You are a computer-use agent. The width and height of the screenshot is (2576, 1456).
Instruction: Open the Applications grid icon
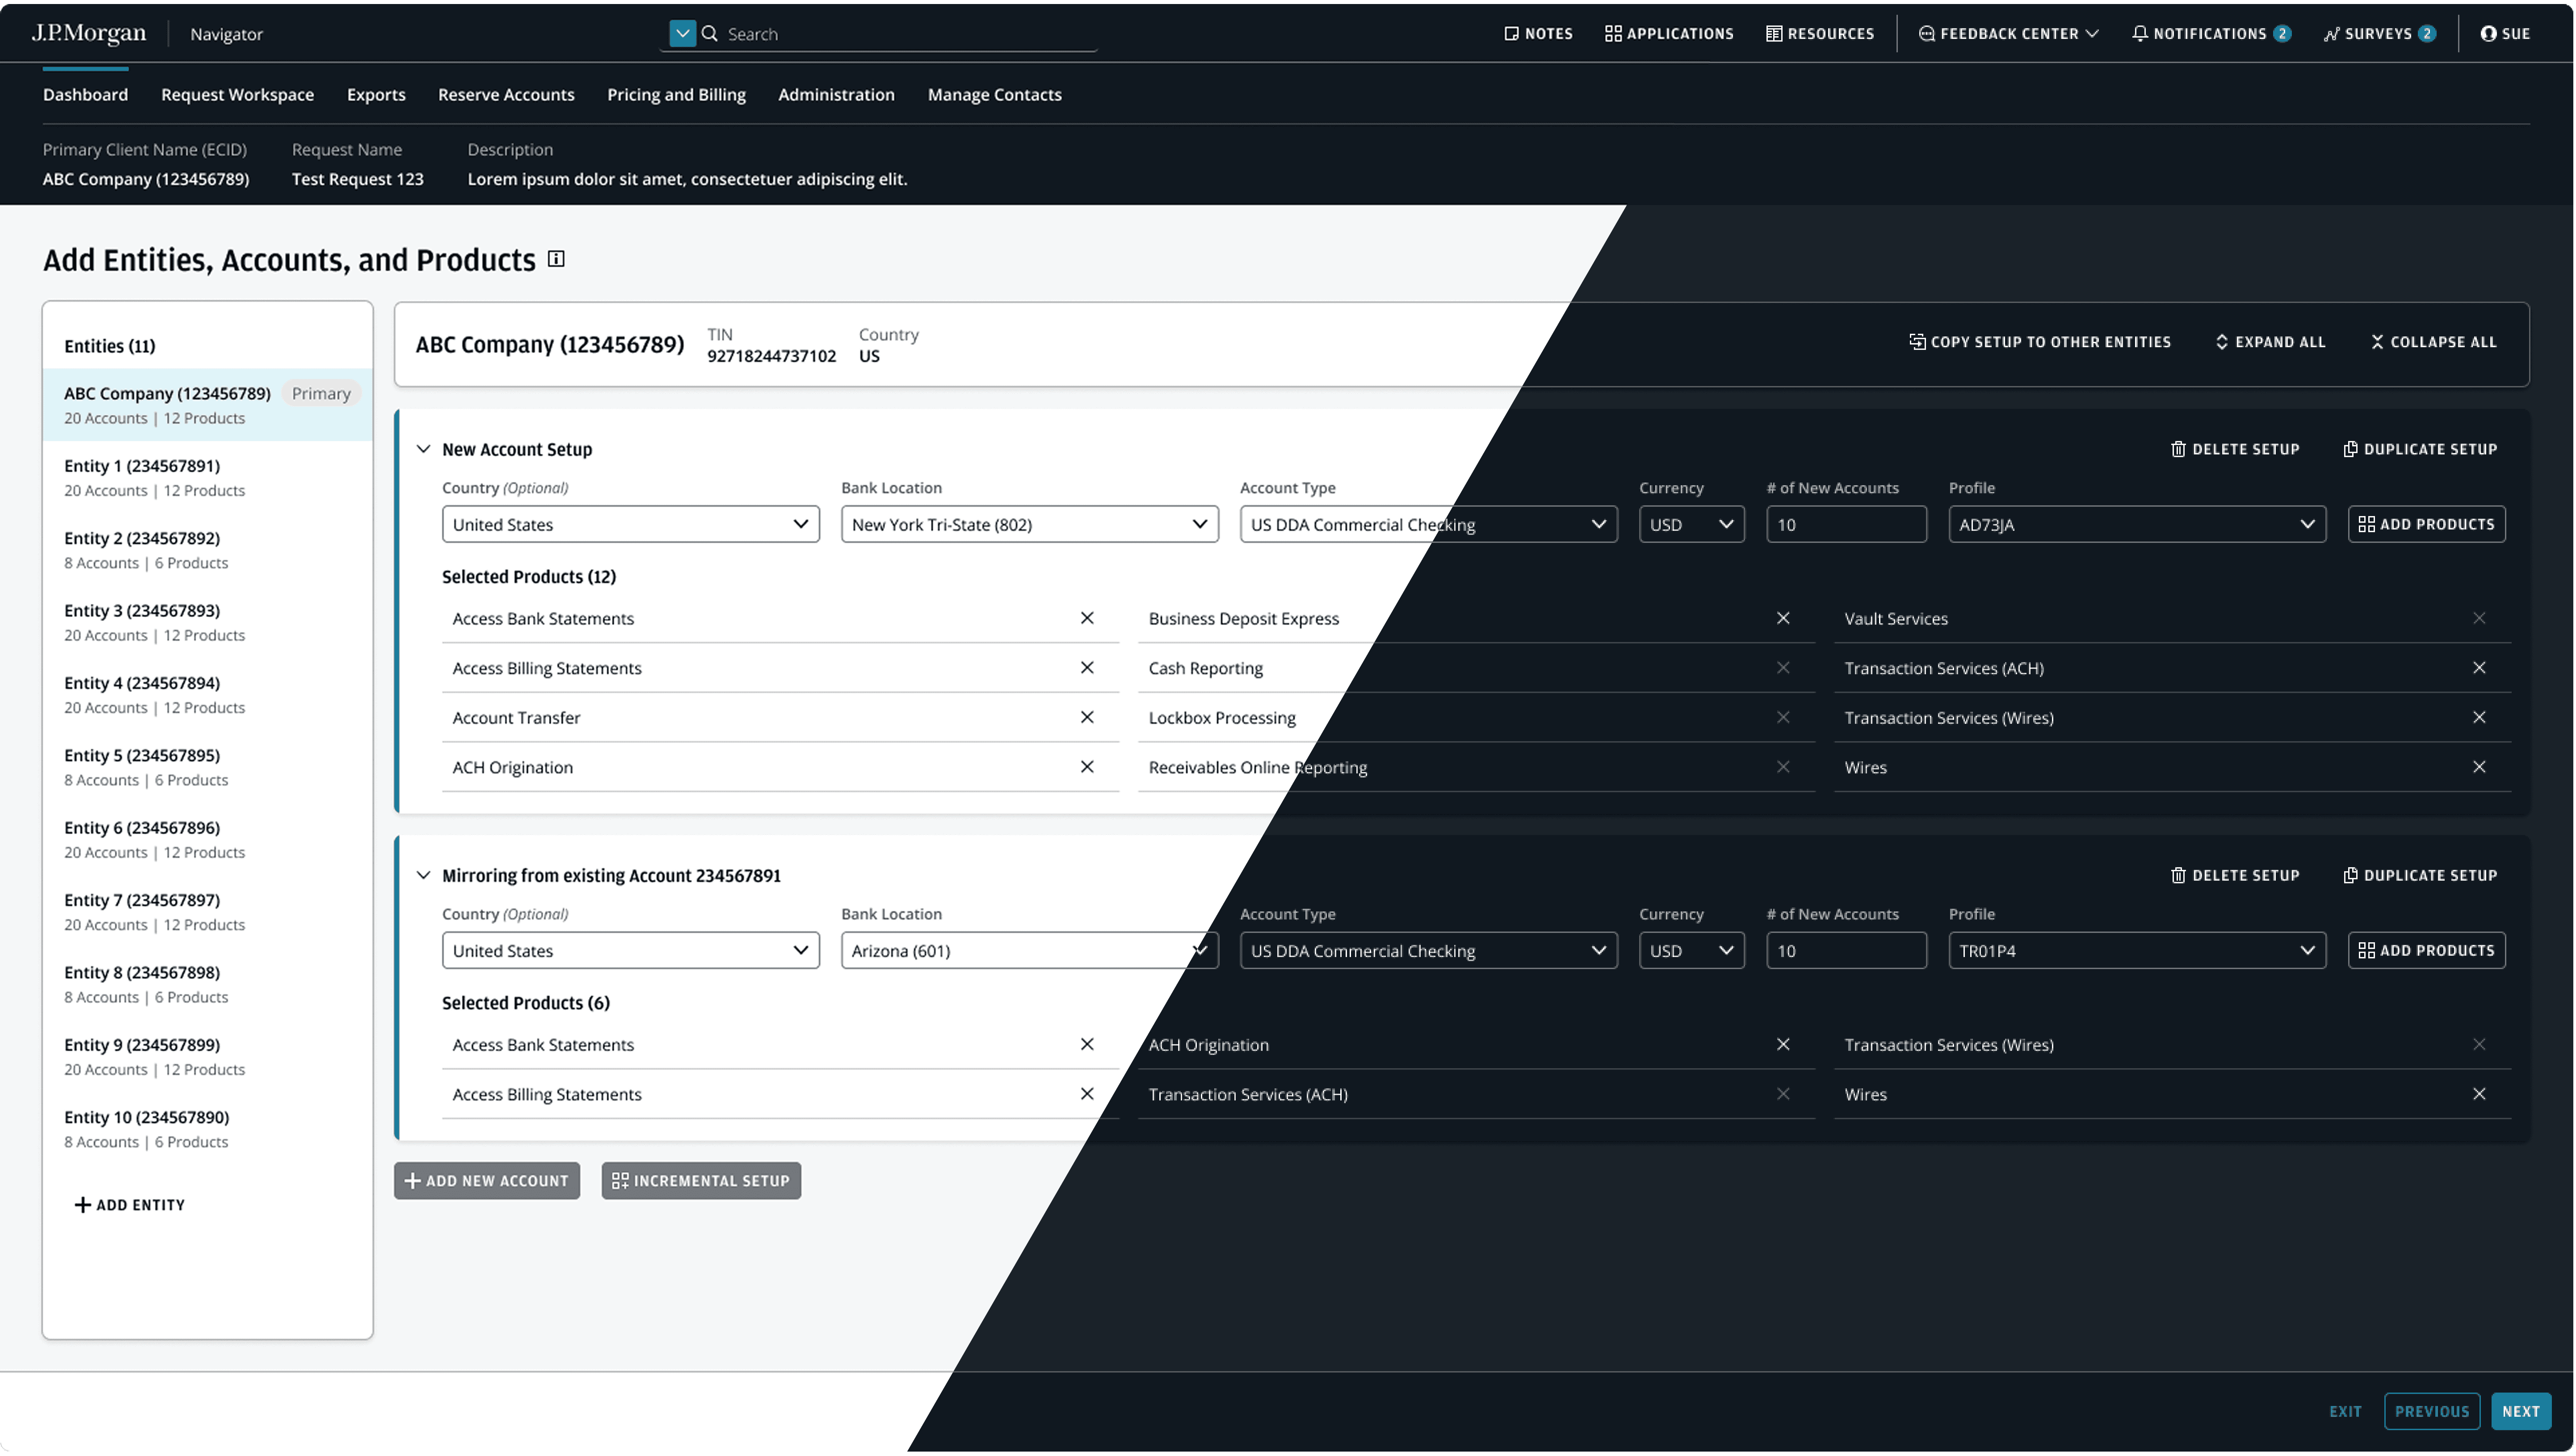tap(1612, 34)
